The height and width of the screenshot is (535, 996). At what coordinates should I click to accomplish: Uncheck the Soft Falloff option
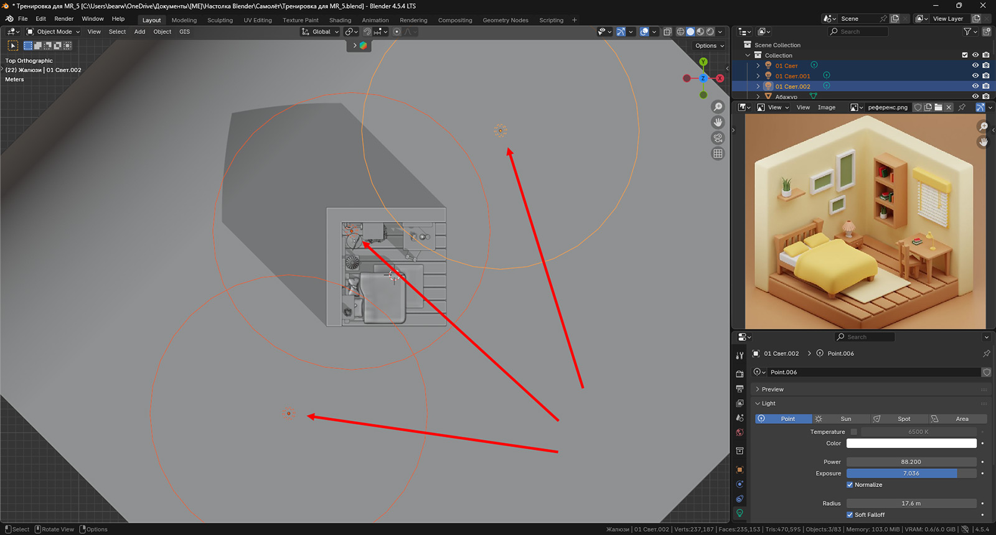tap(850, 514)
